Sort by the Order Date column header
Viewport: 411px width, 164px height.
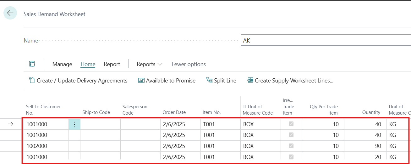click(x=174, y=112)
